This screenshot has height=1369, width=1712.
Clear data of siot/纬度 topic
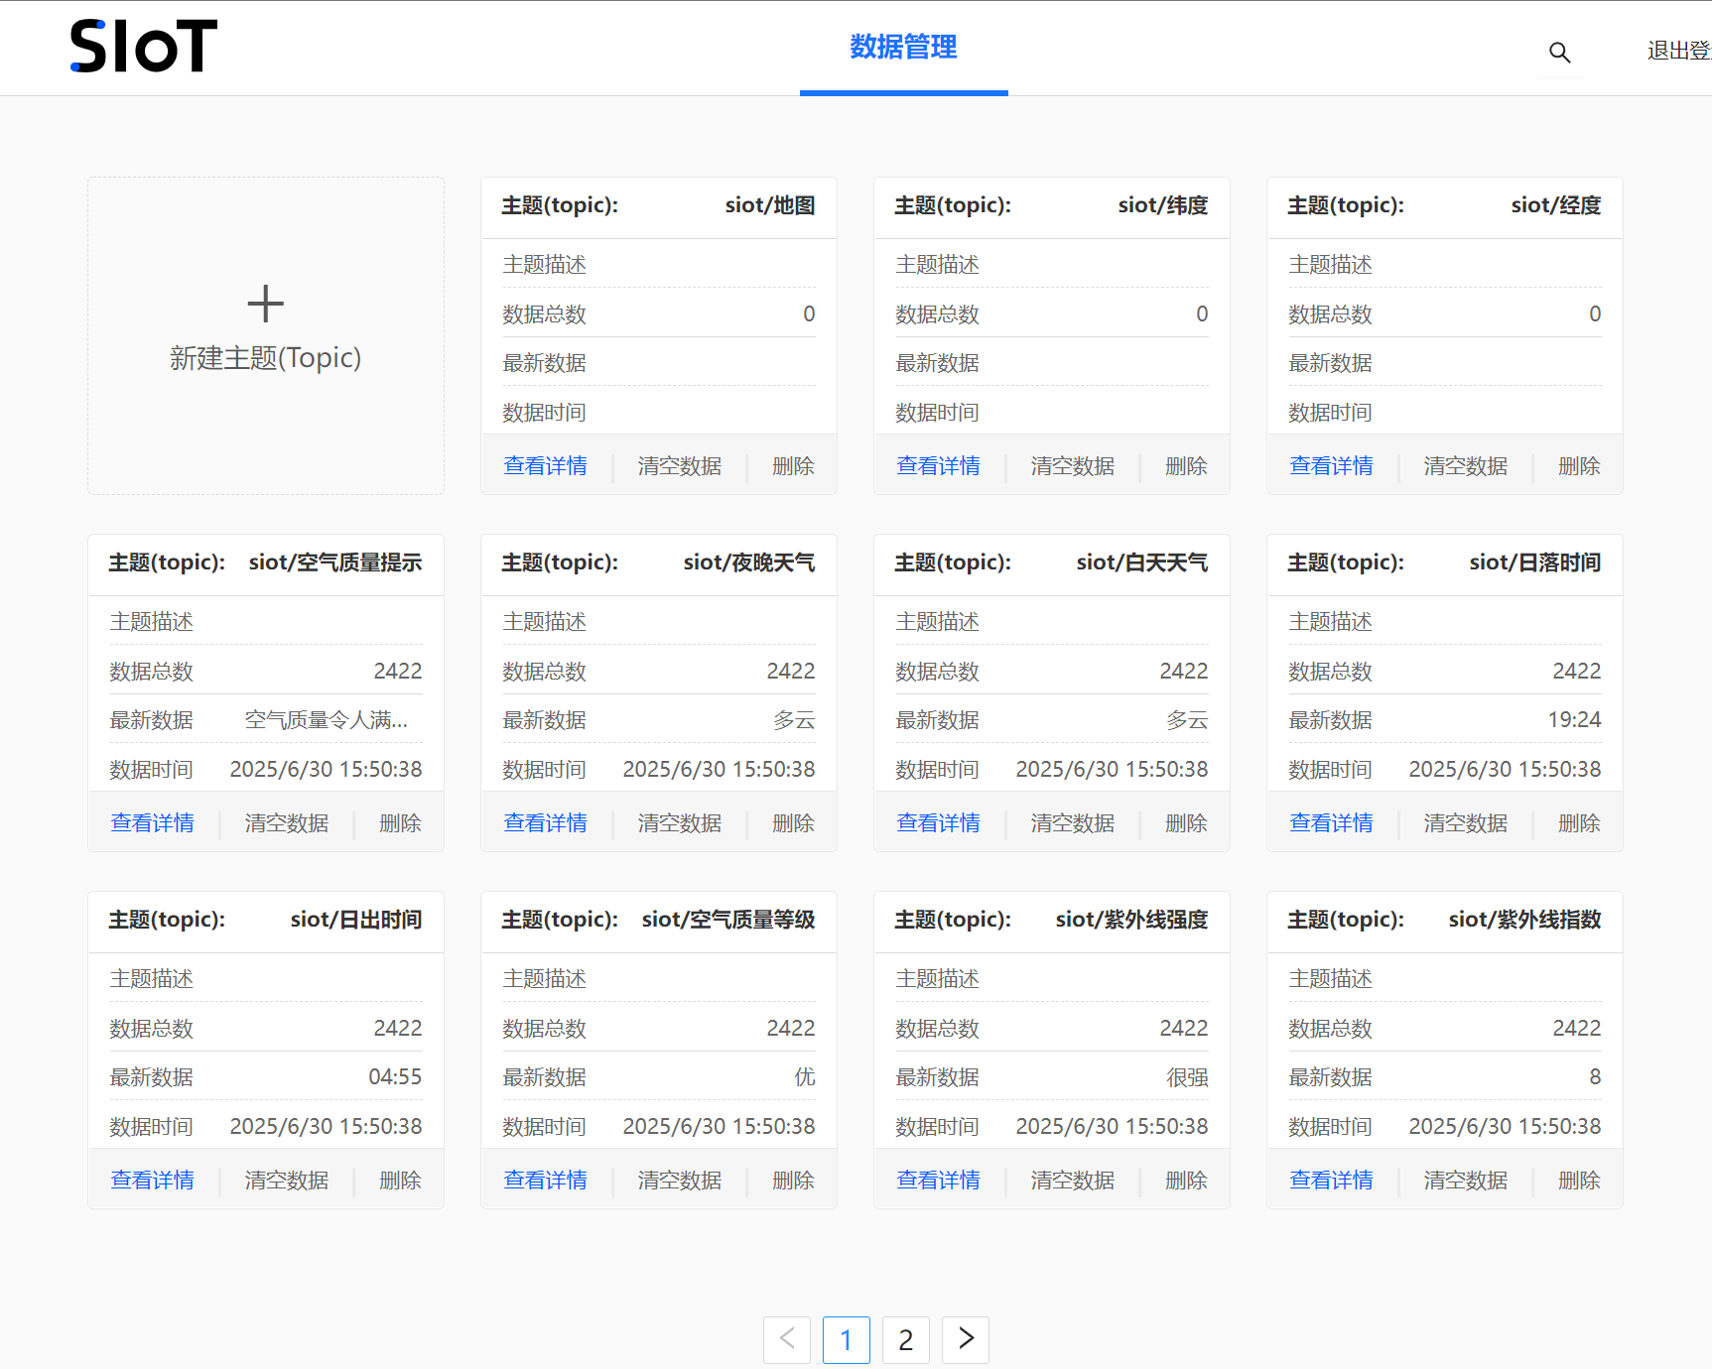1073,465
